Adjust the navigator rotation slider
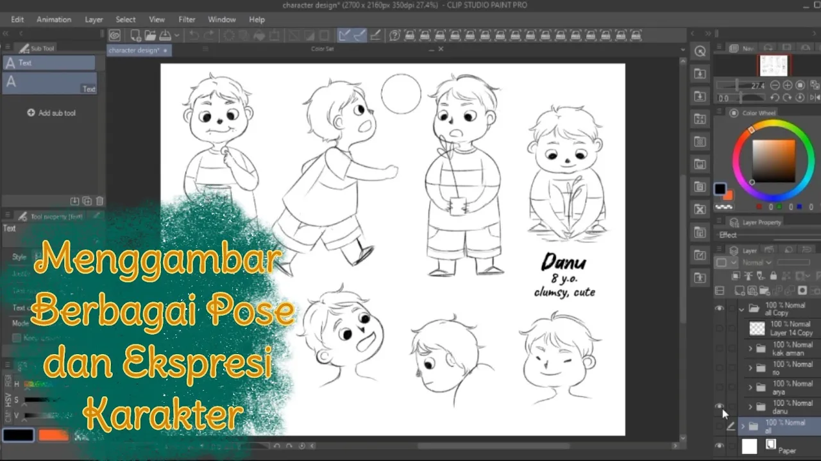821x461 pixels. [741, 98]
